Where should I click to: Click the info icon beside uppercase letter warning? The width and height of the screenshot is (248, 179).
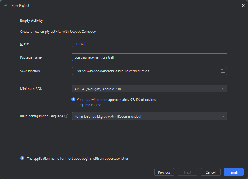[22, 158]
